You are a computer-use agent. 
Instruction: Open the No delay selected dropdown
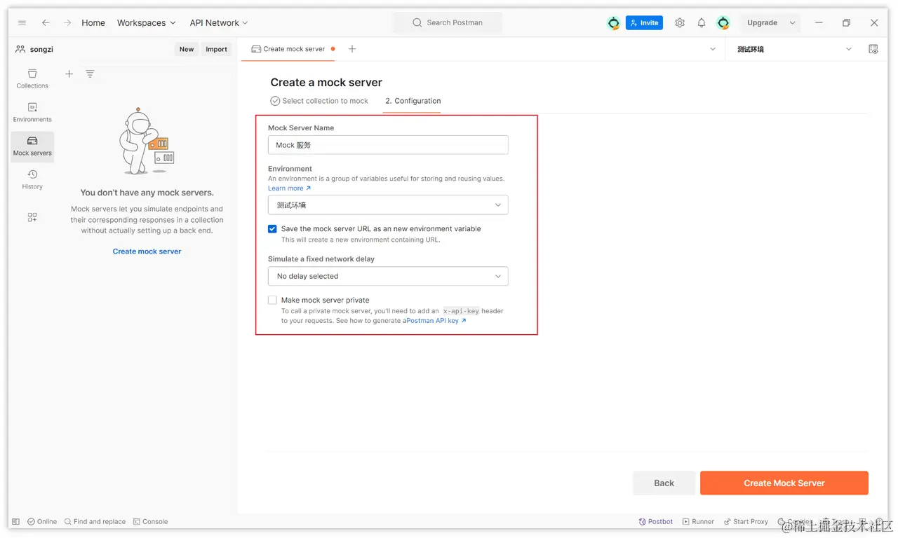(388, 276)
